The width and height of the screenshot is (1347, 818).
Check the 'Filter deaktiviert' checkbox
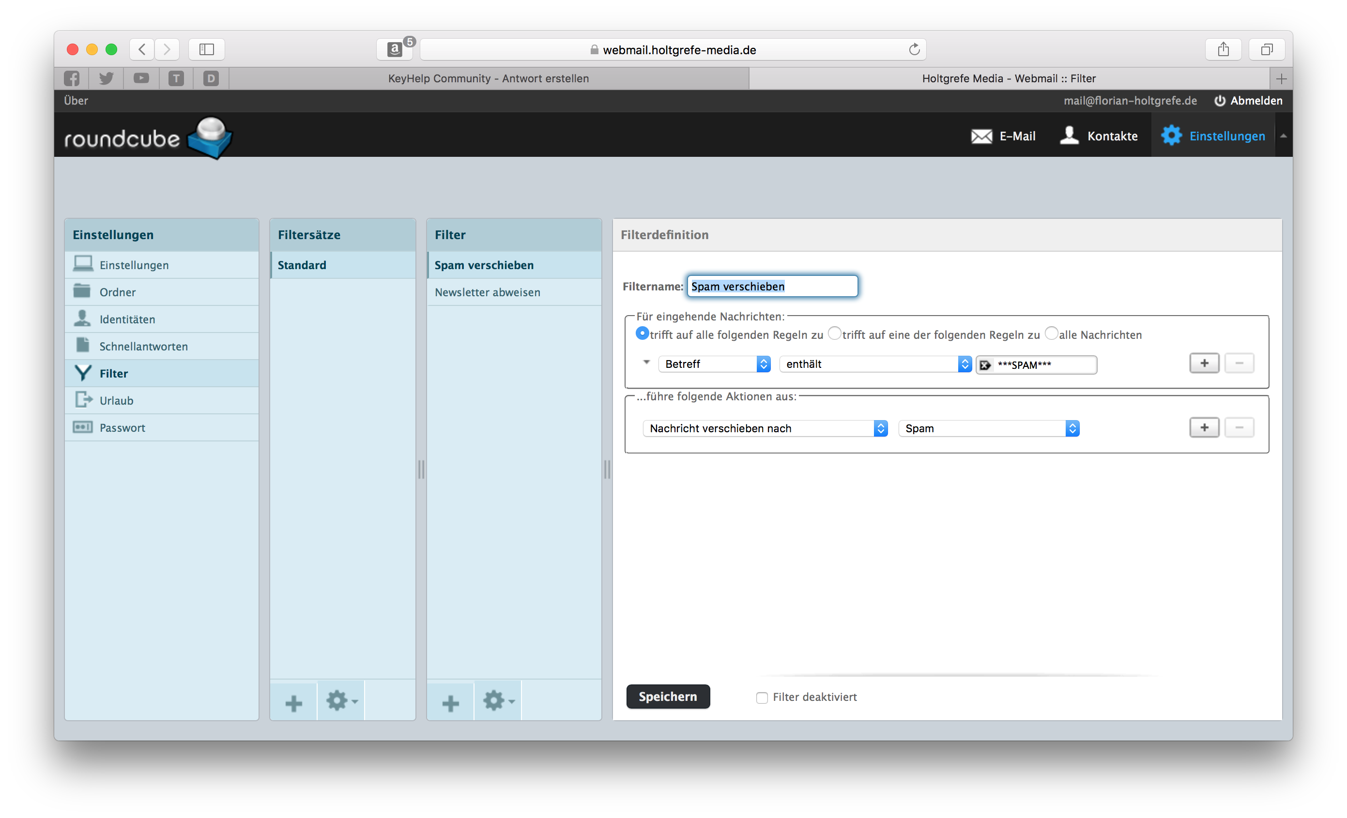762,698
